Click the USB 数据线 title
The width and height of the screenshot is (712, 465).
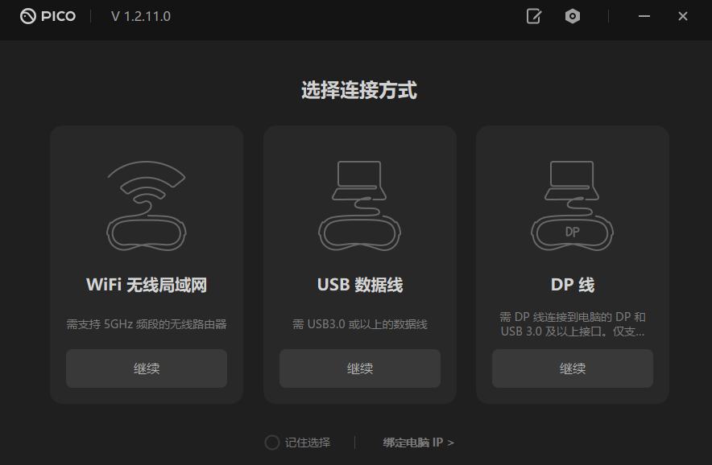tap(360, 285)
